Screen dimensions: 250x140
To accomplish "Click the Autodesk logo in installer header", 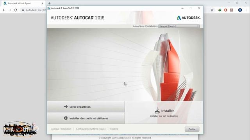I will click(189, 18).
